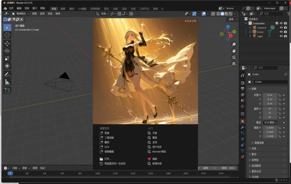Hide the Cube object with eye icon

pos(281,32)
